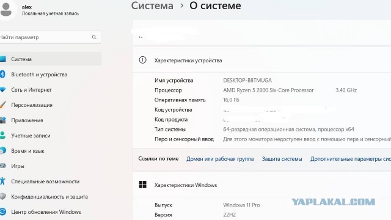Open Время и язык settings
The image size is (391, 220).
pos(51,151)
